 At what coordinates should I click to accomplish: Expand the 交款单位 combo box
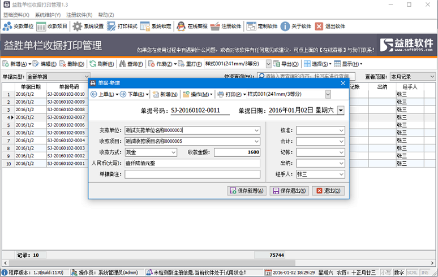(256, 130)
